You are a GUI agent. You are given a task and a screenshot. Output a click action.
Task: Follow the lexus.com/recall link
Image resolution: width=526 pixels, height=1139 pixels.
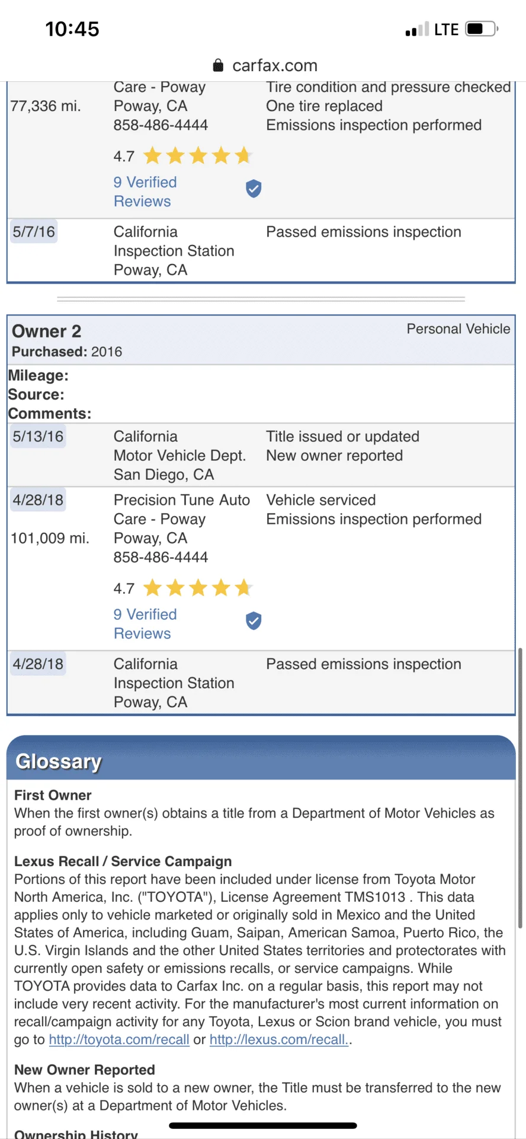[278, 1039]
